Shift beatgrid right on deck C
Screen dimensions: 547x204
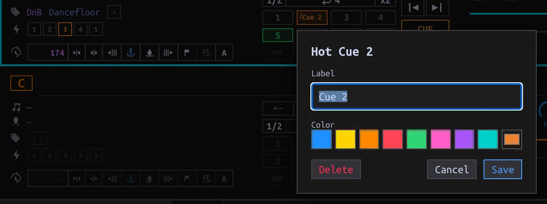168,178
